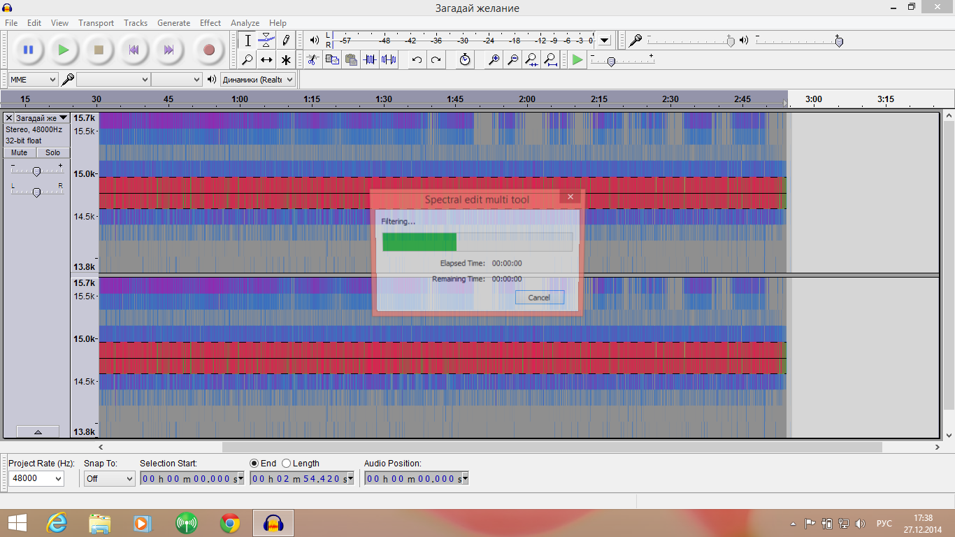Adjust the track gain slider

[x=36, y=170]
